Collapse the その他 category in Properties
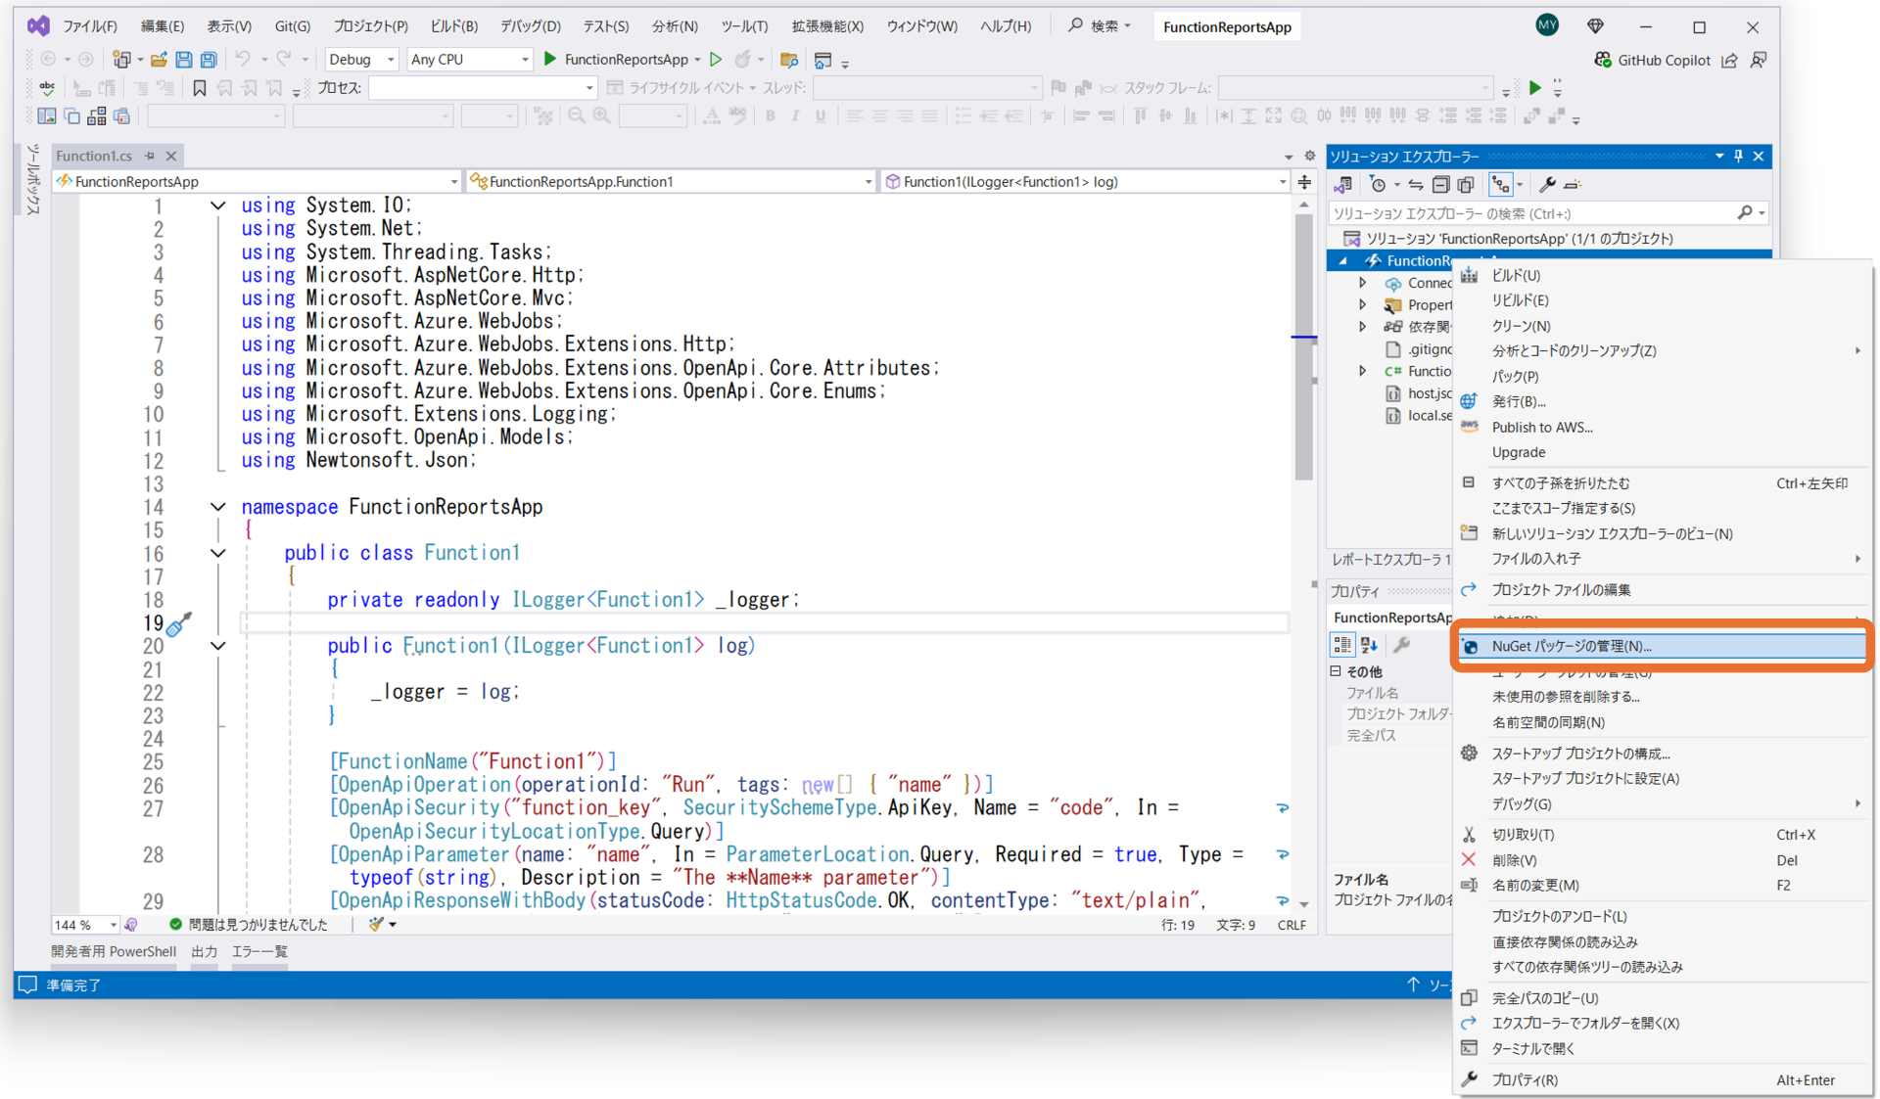1880x1099 pixels. point(1336,671)
